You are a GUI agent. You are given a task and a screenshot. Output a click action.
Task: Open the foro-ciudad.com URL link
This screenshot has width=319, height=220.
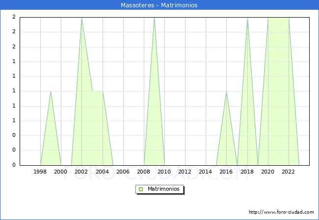click(281, 212)
